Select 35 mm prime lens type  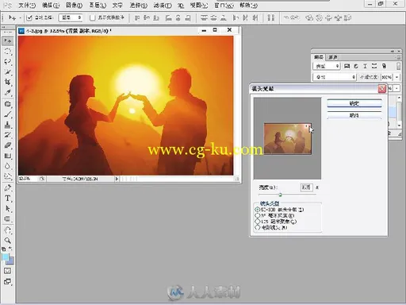(x=257, y=215)
